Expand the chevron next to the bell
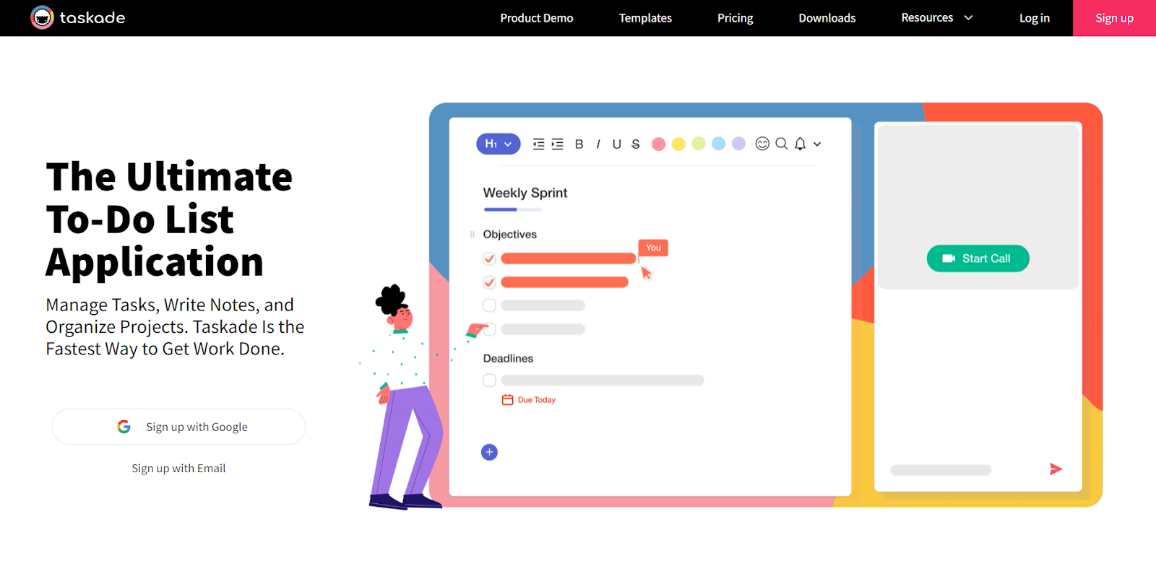1156x566 pixels. (817, 144)
